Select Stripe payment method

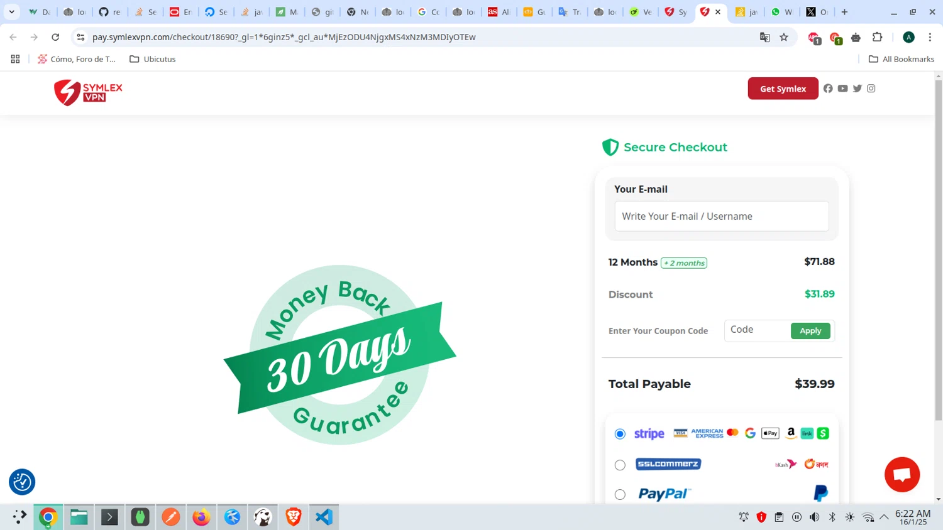(x=620, y=434)
